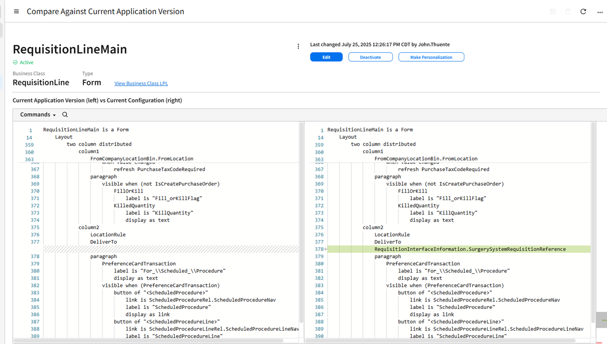Click the Make Personalization button
Viewport: 607px width, 344px height.
coord(431,57)
